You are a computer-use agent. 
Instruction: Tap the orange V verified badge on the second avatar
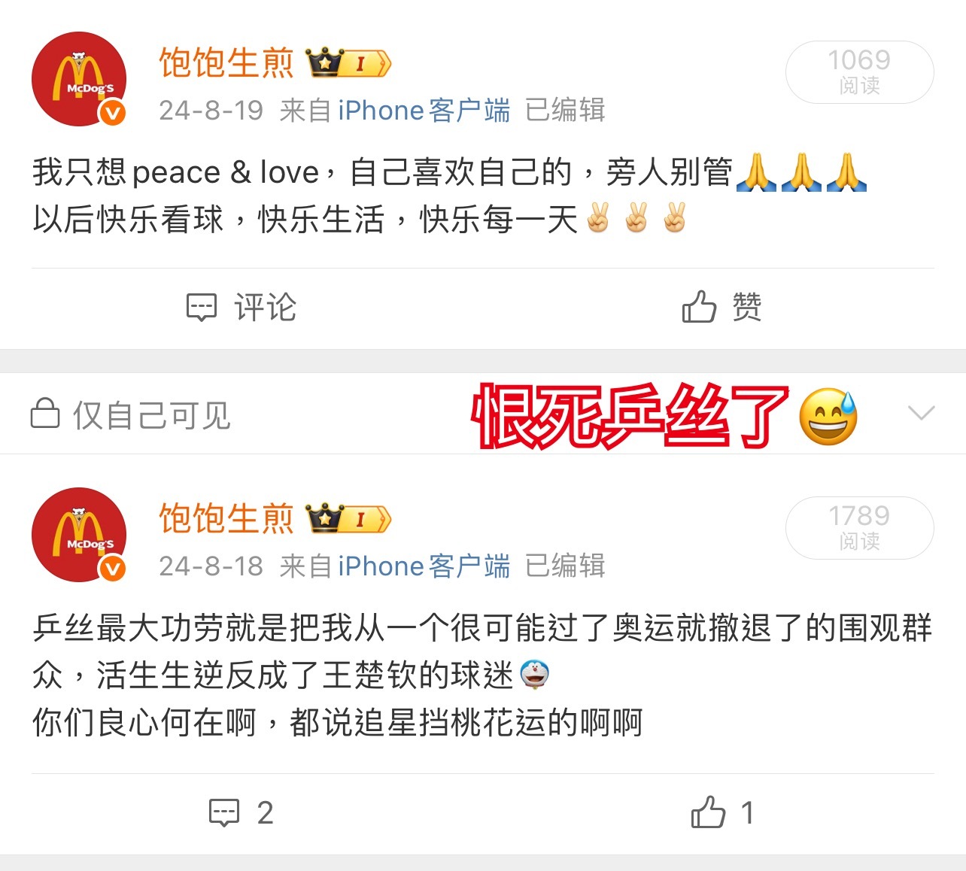click(x=113, y=569)
